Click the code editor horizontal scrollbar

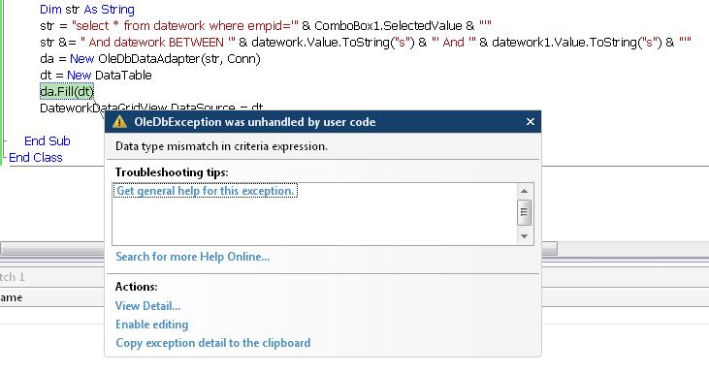click(52, 248)
